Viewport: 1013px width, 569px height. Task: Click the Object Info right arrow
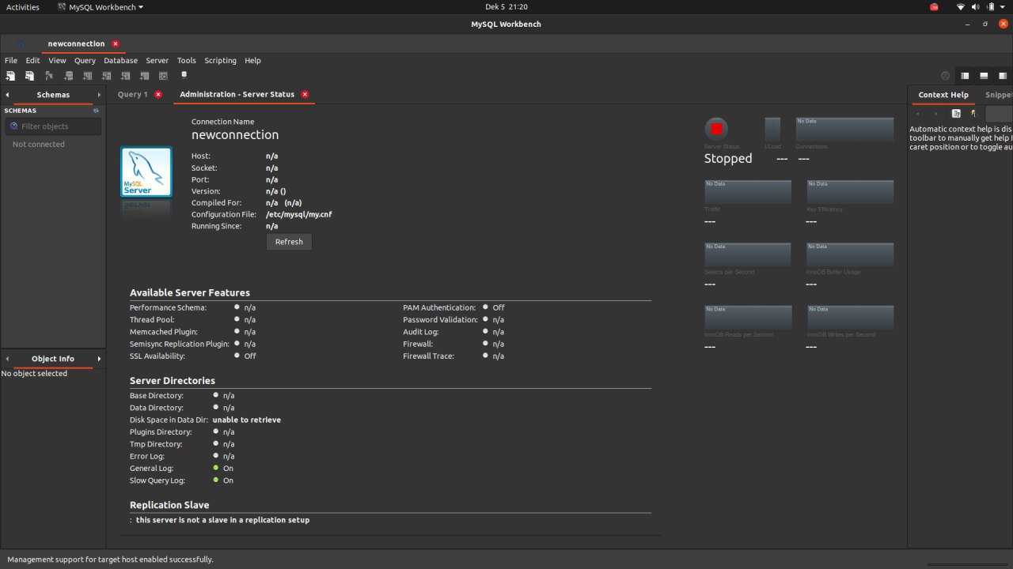coord(99,359)
